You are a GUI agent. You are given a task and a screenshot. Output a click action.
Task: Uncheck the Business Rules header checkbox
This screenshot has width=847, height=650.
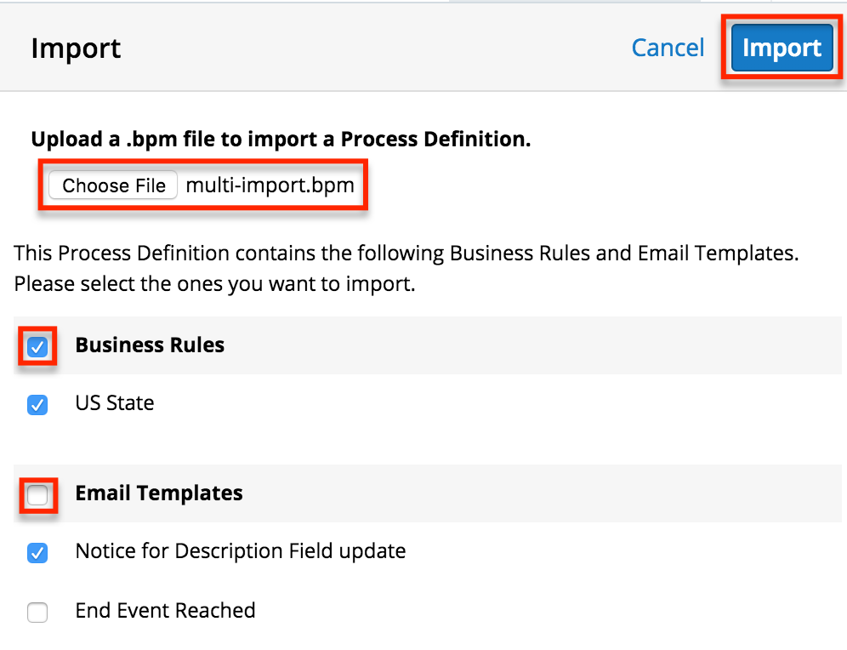pos(37,346)
